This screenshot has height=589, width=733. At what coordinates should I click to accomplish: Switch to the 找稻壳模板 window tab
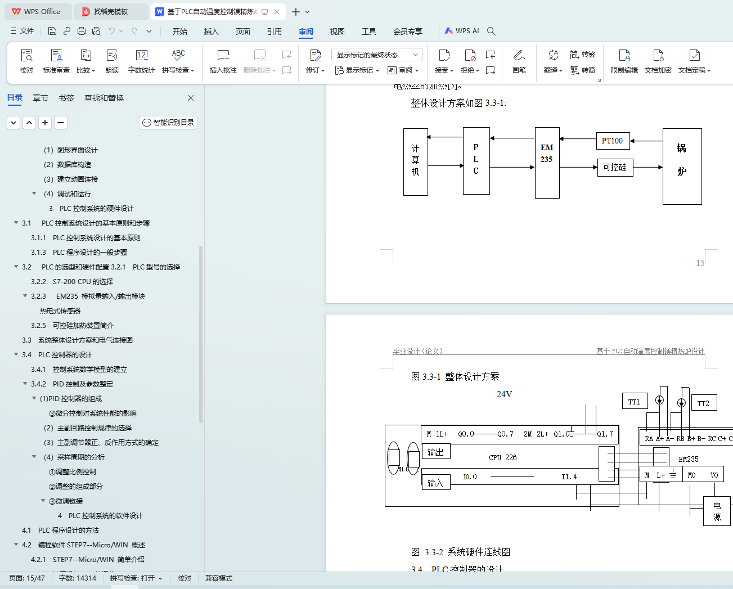[x=111, y=12]
